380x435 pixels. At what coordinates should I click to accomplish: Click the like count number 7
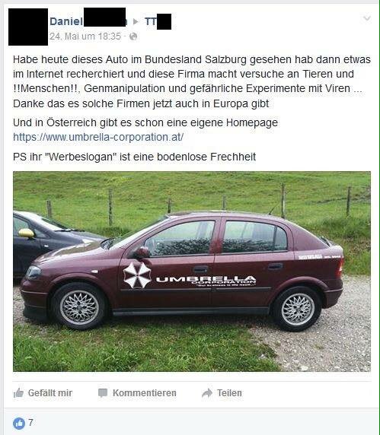[x=30, y=423]
